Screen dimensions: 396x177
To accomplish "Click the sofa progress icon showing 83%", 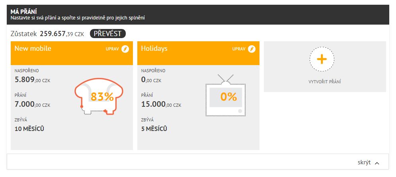I will (x=99, y=96).
